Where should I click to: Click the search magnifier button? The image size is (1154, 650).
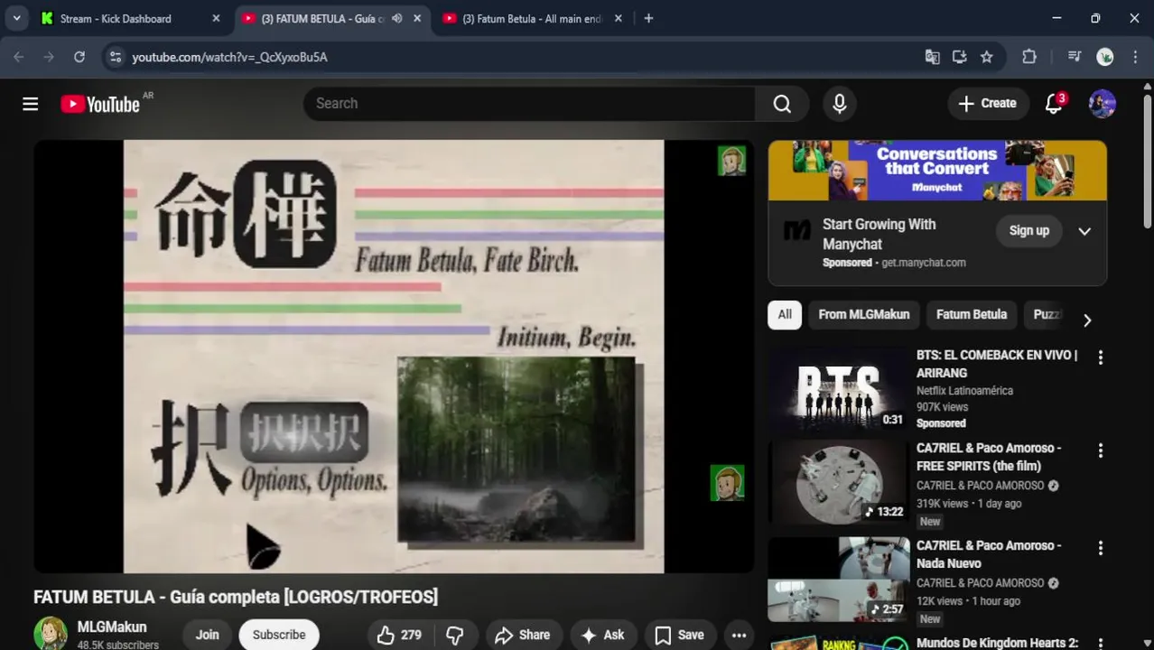pos(782,104)
